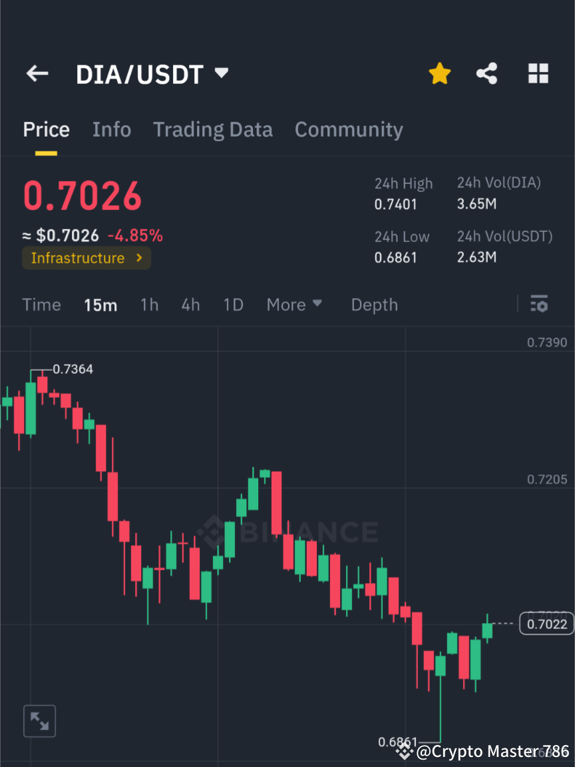575x767 pixels.
Task: Open the Depth chart view
Action: pos(374,305)
